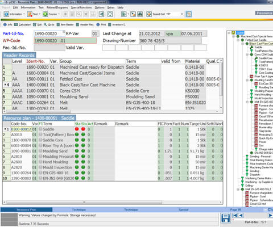This screenshot has width=273, height=227.
Task: Click the Header Rec. shortcut
Action: pyautogui.click(x=85, y=24)
